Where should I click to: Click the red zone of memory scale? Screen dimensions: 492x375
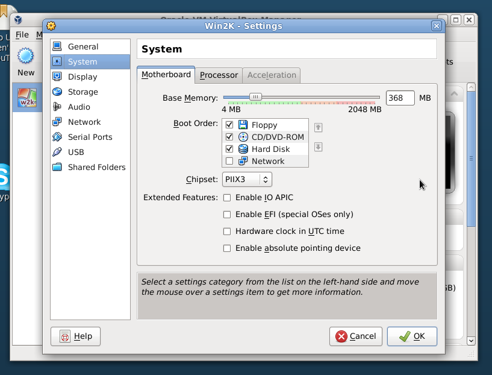click(x=356, y=103)
